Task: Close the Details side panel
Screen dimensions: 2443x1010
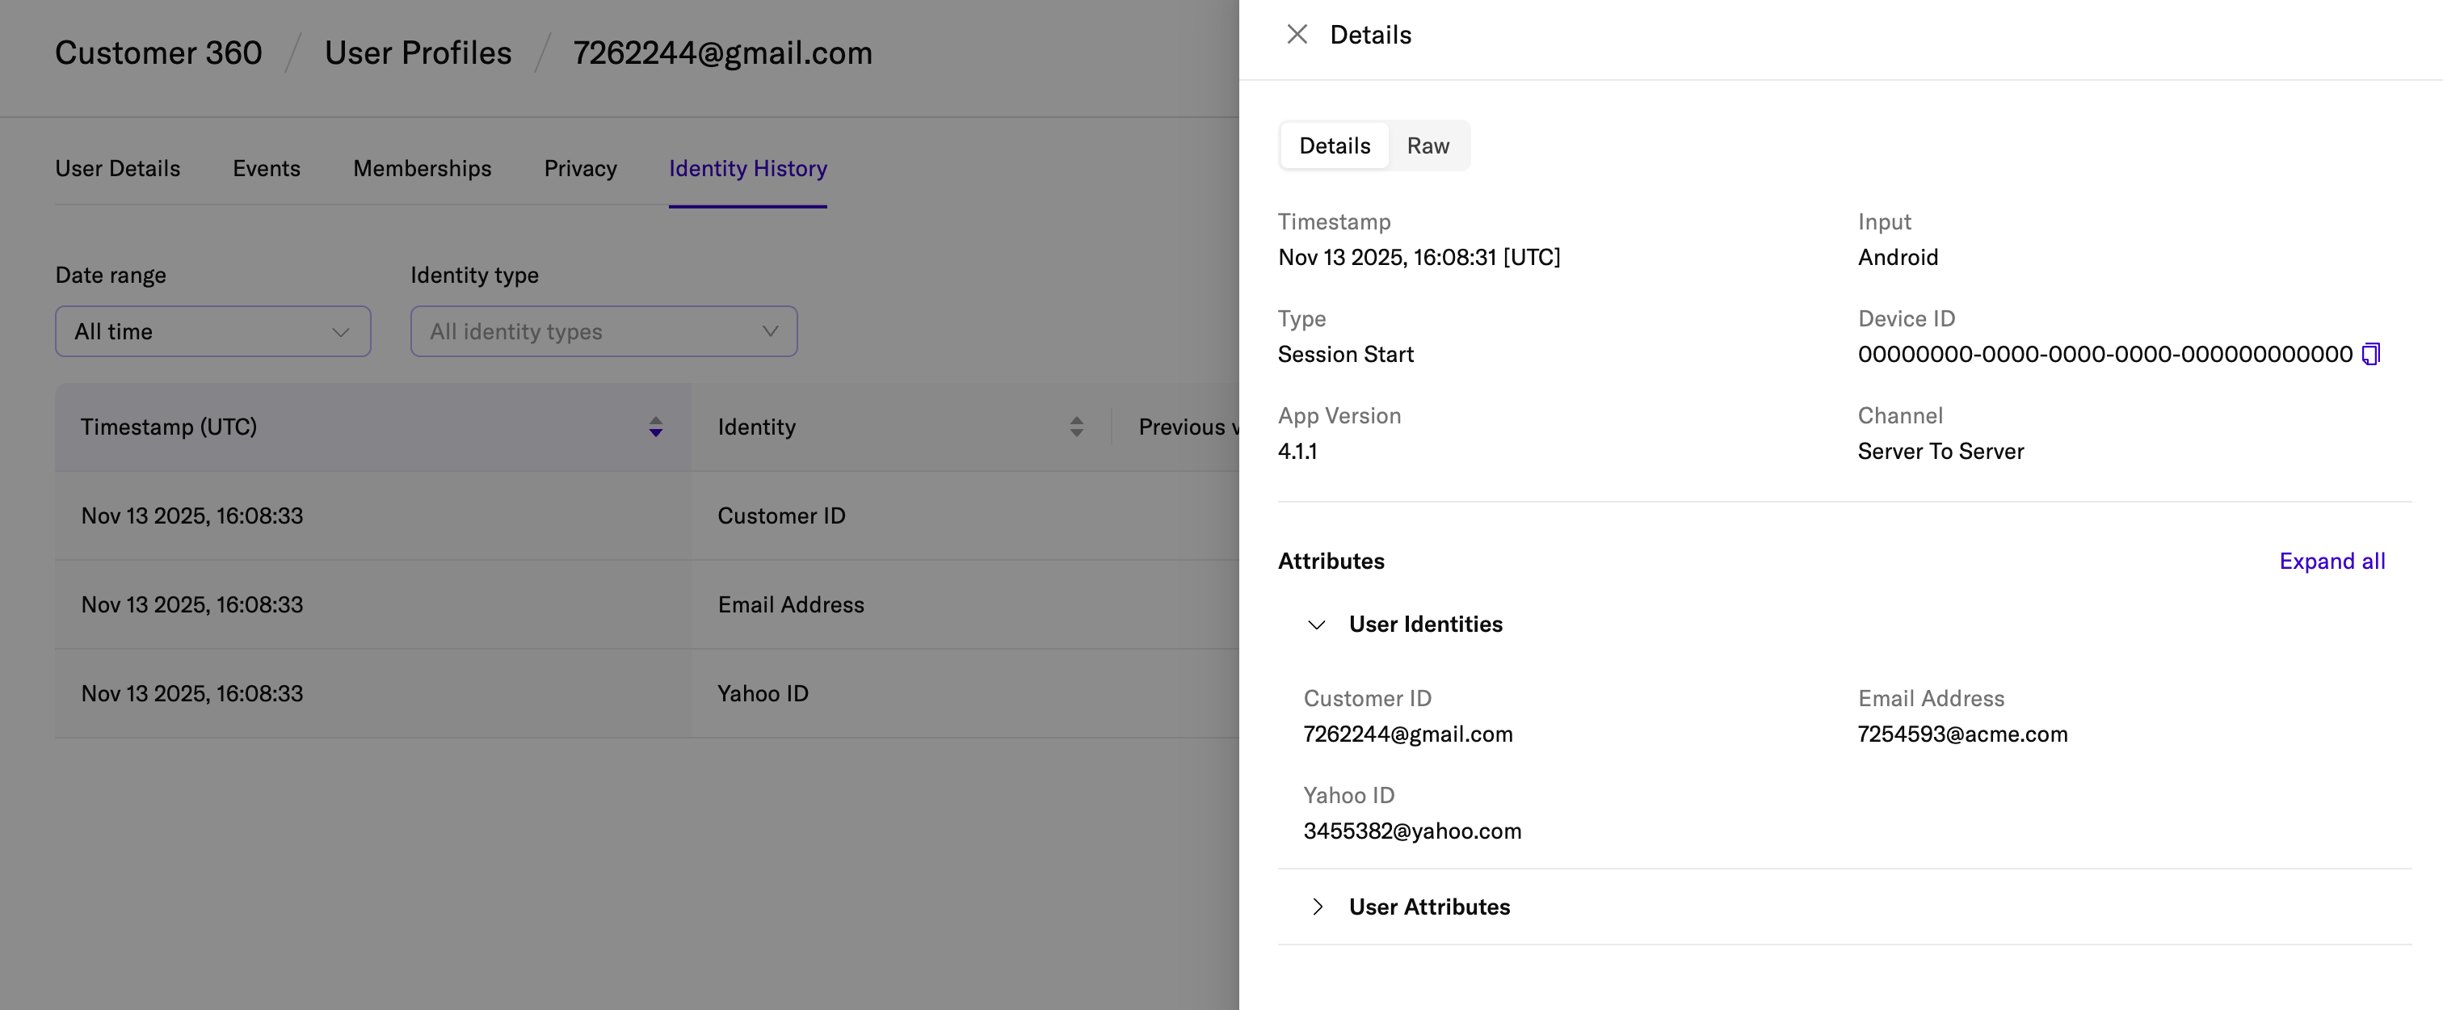Action: click(1297, 35)
